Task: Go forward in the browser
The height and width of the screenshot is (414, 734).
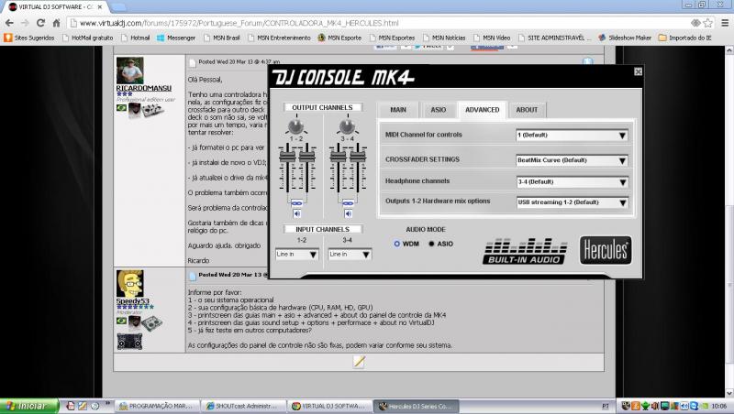Action: (25, 23)
